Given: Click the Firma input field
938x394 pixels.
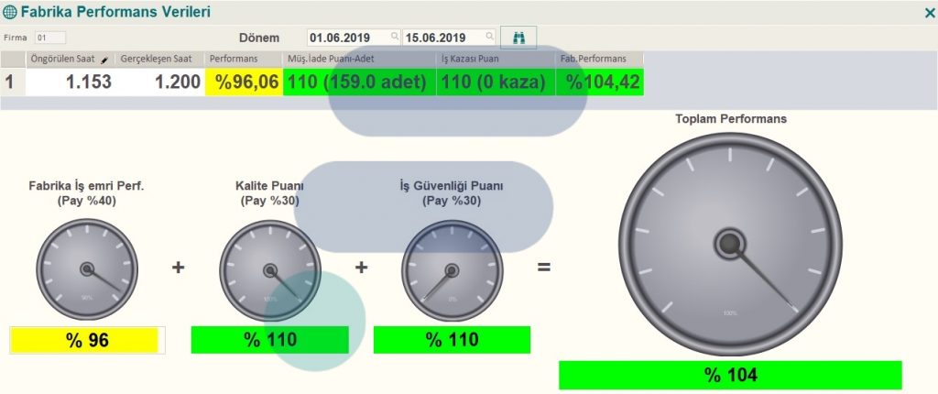Looking at the screenshot, I should 50,38.
